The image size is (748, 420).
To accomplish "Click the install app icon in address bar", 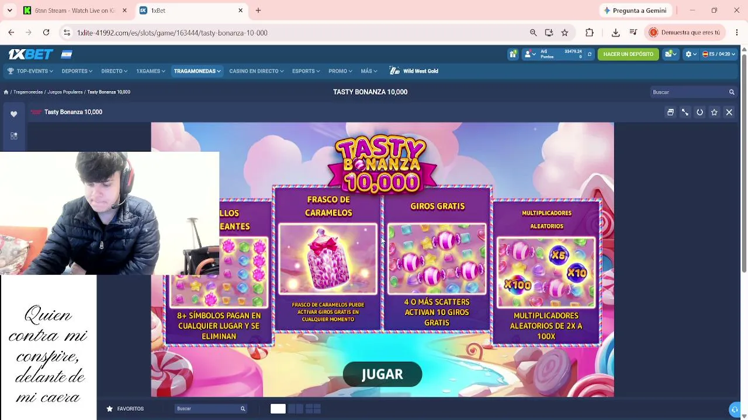I will (x=549, y=33).
